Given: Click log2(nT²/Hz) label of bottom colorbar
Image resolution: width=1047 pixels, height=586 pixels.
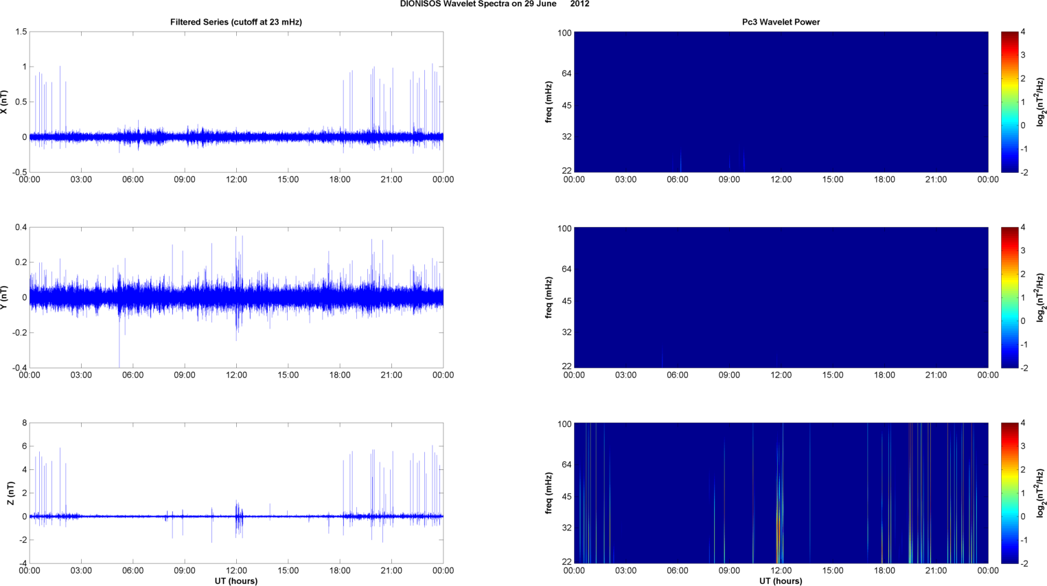Looking at the screenshot, I should (x=1040, y=493).
